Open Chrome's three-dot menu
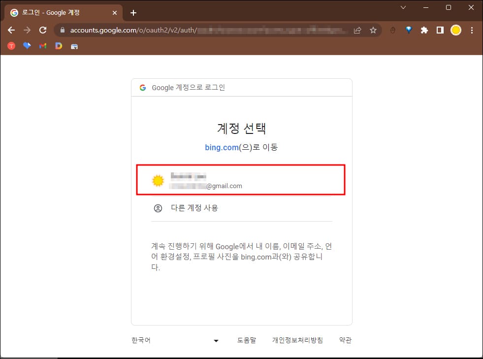This screenshot has width=483, height=359. tap(472, 30)
